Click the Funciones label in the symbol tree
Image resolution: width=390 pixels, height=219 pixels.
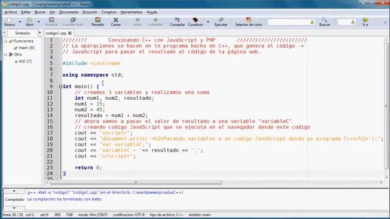pos(23,41)
